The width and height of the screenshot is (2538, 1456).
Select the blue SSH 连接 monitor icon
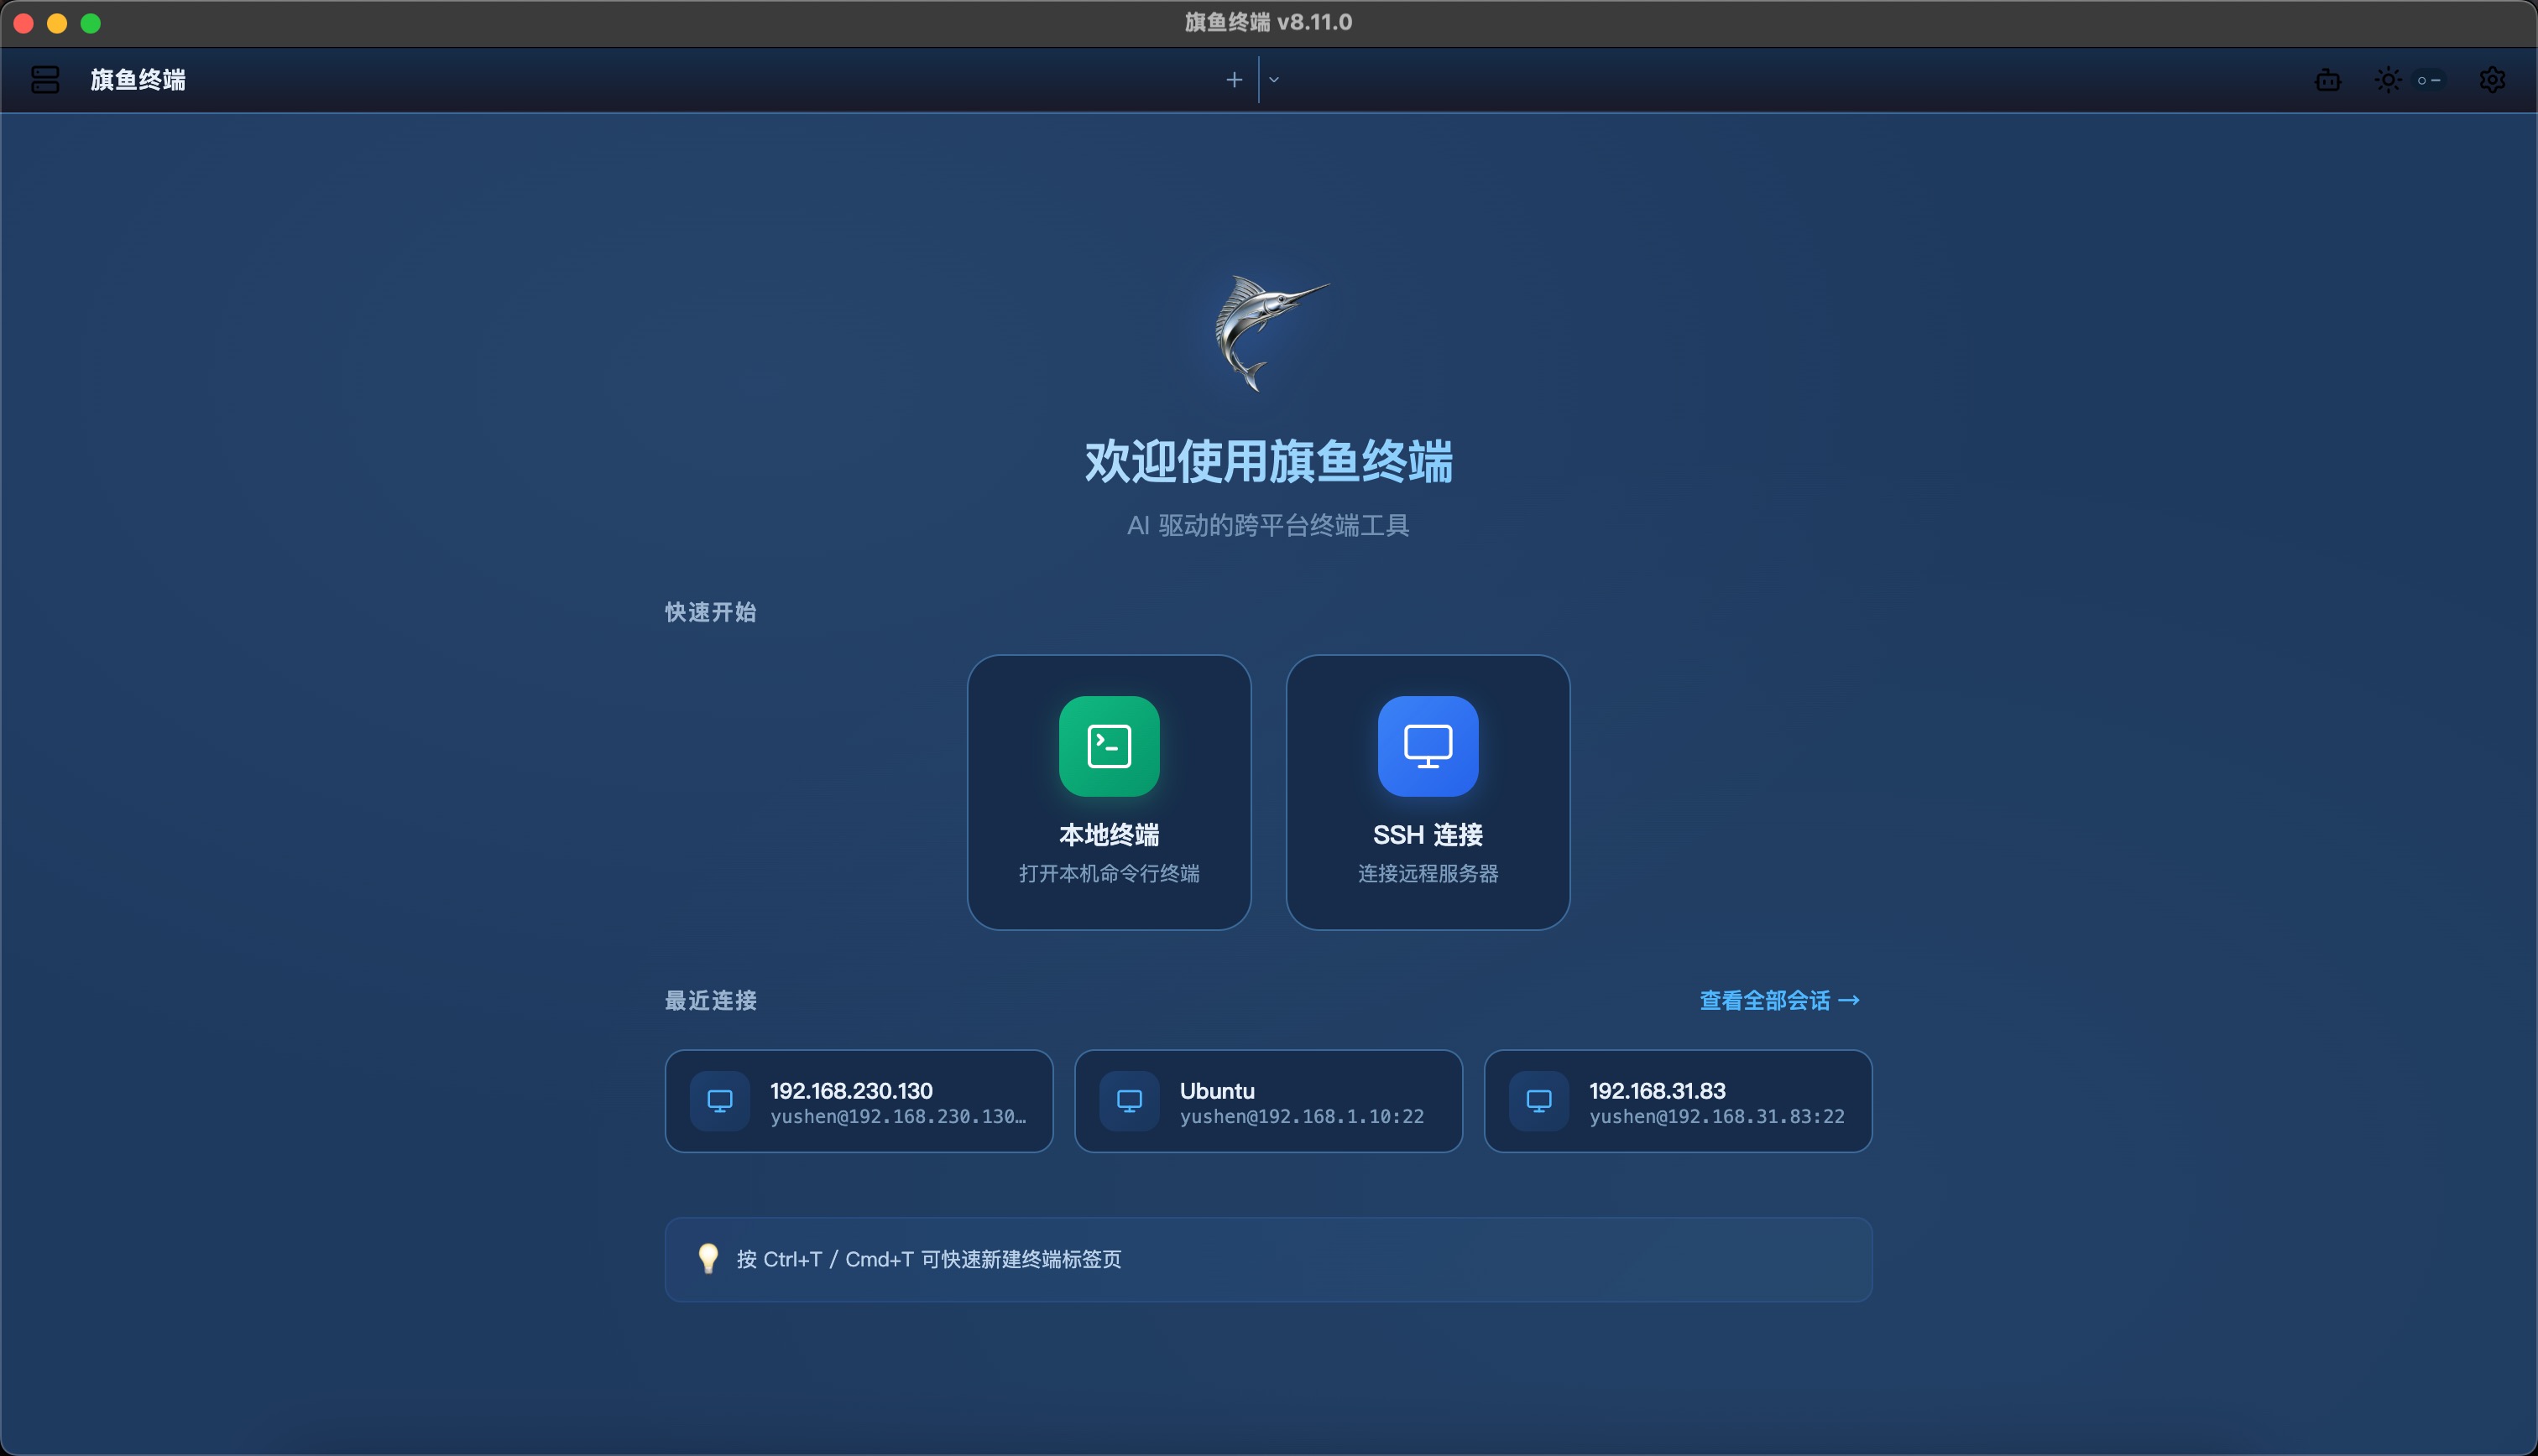point(1428,745)
